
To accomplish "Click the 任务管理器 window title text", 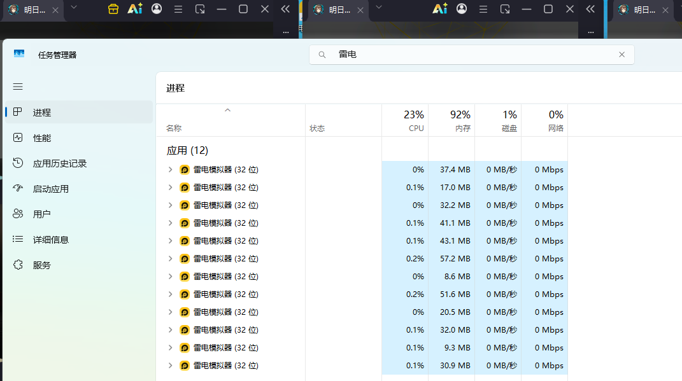I will click(57, 55).
